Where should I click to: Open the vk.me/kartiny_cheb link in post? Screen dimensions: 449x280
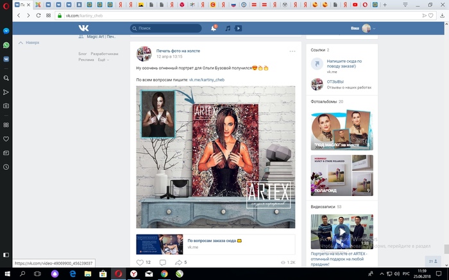point(206,80)
